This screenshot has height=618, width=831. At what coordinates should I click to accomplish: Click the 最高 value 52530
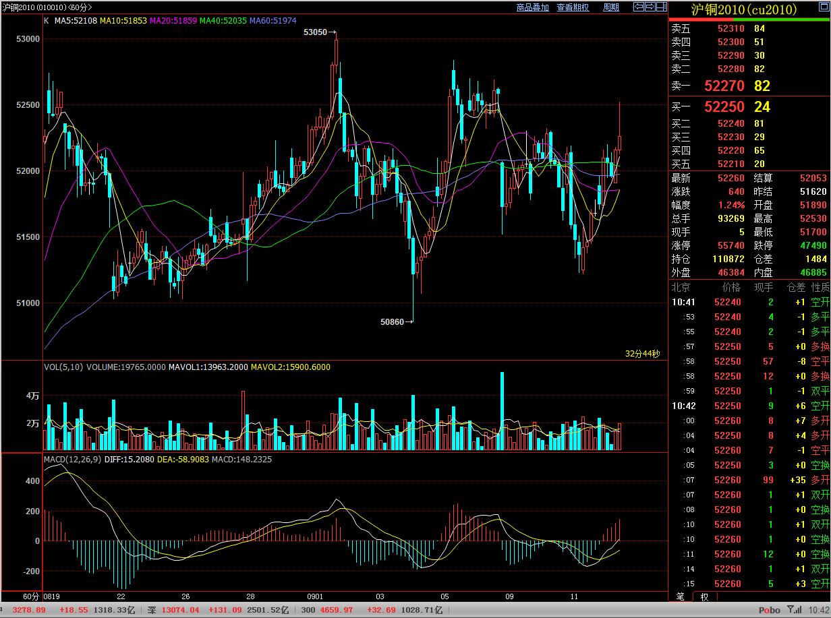pyautogui.click(x=813, y=218)
